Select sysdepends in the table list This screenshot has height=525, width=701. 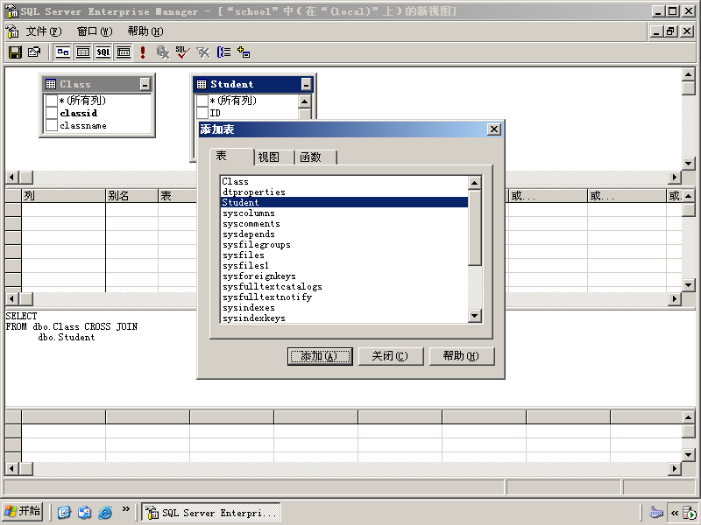coord(344,234)
